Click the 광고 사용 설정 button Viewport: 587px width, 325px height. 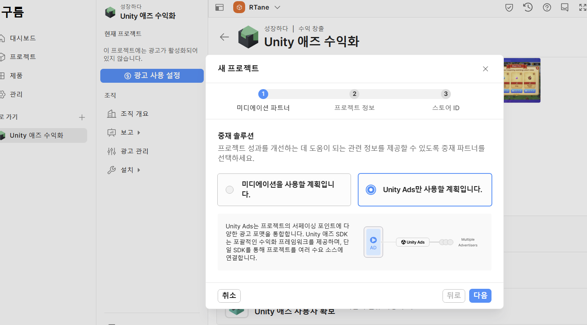pos(152,76)
